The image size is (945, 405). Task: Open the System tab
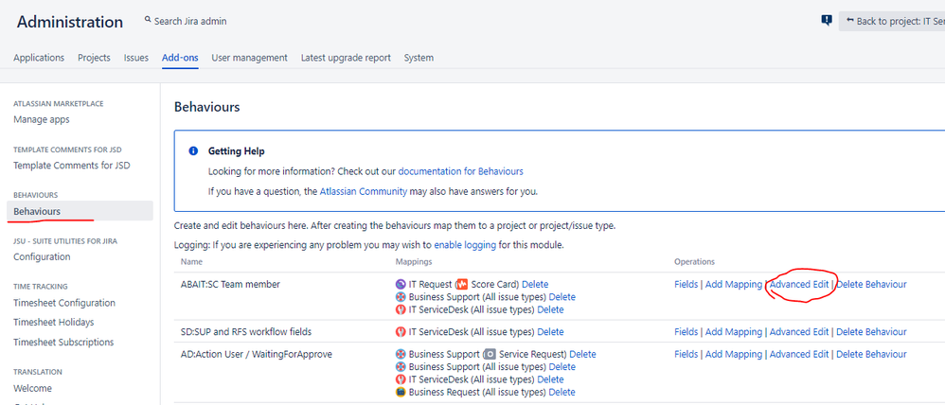[419, 58]
